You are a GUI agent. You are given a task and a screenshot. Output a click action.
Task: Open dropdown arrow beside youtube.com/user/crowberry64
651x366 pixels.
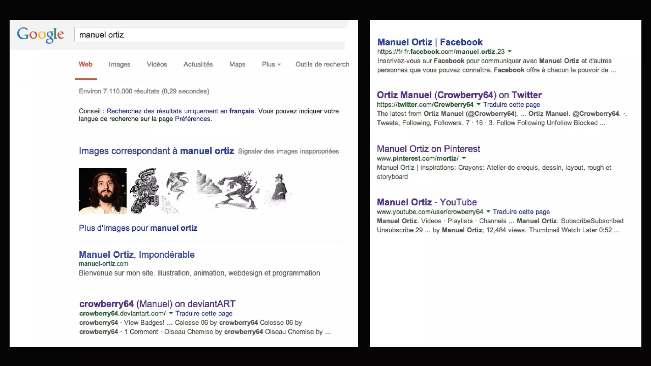[x=488, y=212]
